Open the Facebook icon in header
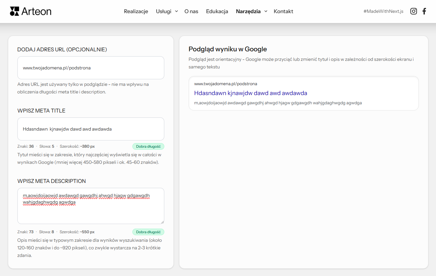 click(424, 11)
